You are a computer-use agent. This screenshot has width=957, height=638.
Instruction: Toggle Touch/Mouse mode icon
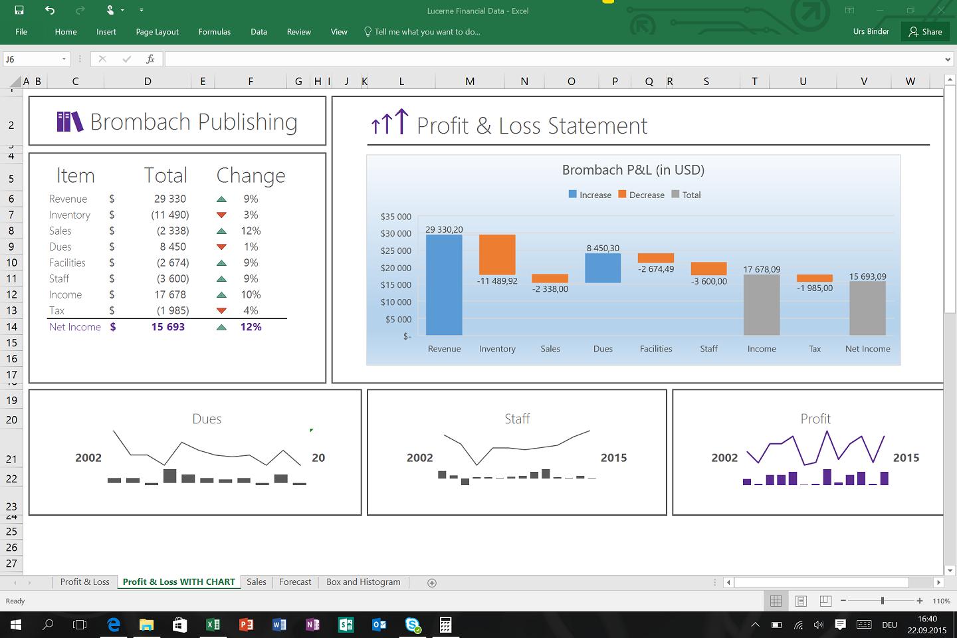110,10
